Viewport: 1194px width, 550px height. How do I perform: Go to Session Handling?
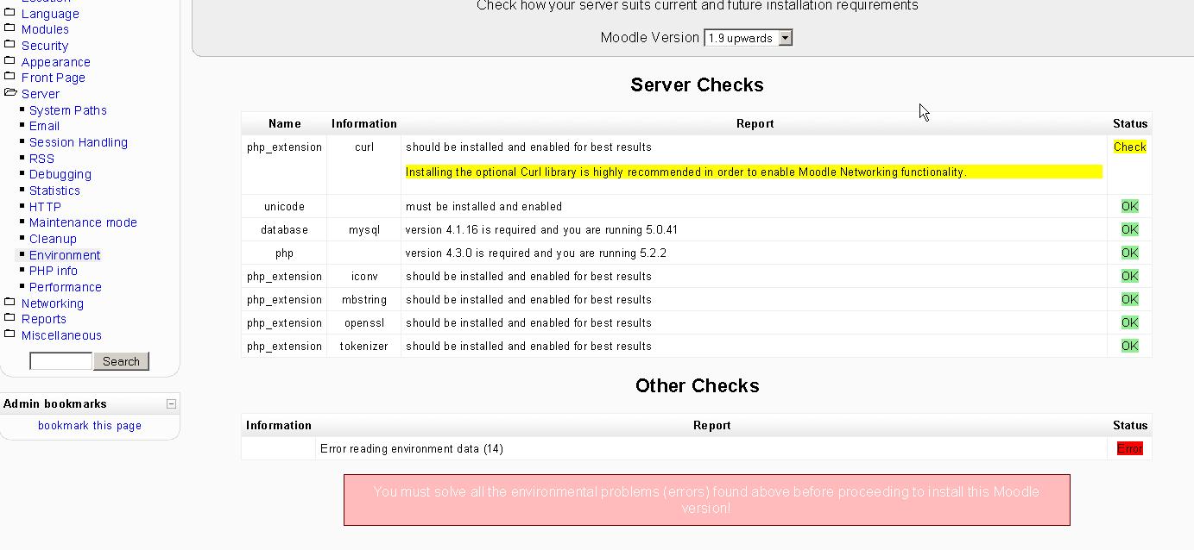(79, 142)
